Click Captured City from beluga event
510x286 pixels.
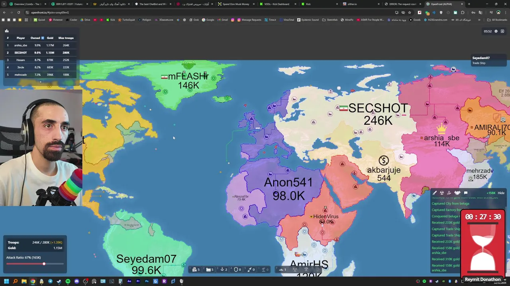[x=450, y=203]
